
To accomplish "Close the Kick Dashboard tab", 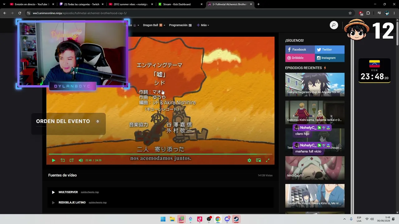I will click(201, 4).
